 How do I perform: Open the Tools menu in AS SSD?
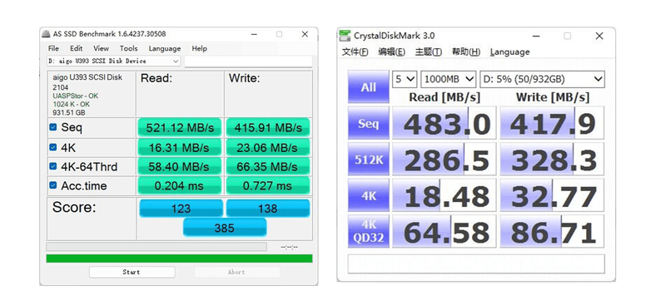pos(128,48)
